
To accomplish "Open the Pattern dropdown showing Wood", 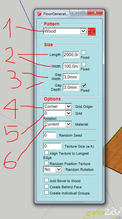I will coord(65,31).
